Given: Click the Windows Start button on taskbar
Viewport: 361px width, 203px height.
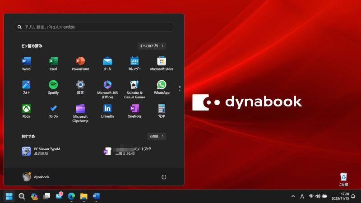Looking at the screenshot, I should 9,196.
